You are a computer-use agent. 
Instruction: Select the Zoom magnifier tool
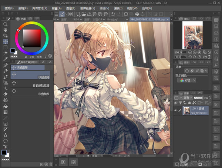point(6,24)
